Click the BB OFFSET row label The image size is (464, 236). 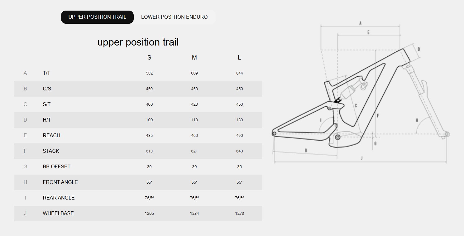[x=56, y=167]
